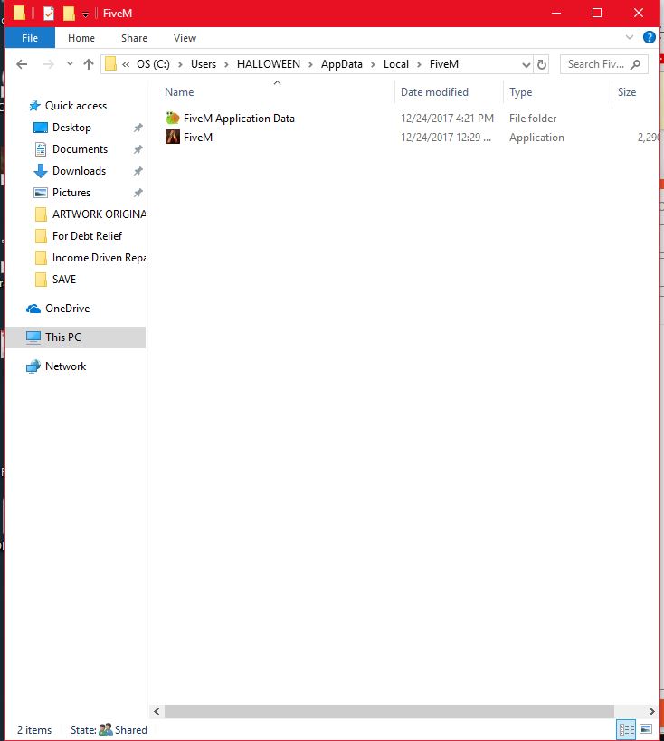Click the pin icon beside Pictures

point(138,193)
